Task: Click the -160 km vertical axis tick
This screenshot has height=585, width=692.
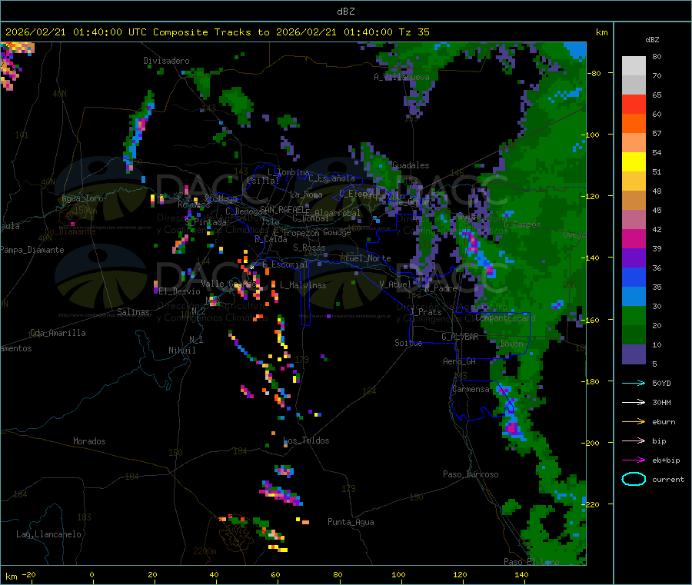Action: [592, 320]
